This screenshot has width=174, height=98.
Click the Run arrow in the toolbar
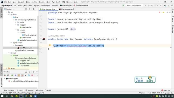tap(145, 5)
